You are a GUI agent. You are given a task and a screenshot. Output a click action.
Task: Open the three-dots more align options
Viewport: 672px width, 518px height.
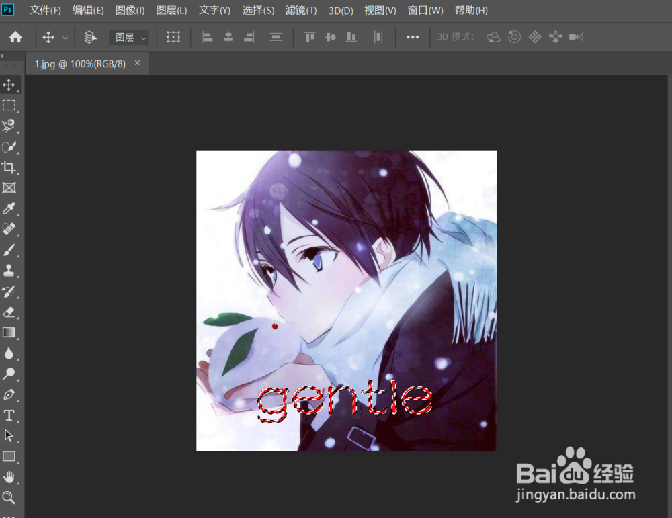413,37
